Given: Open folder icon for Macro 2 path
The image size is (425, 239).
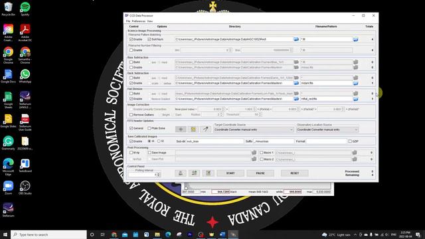Looking at the screenshot, I should (x=355, y=159).
